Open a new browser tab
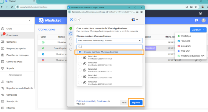This screenshot has width=208, height=112. pos(39,1)
